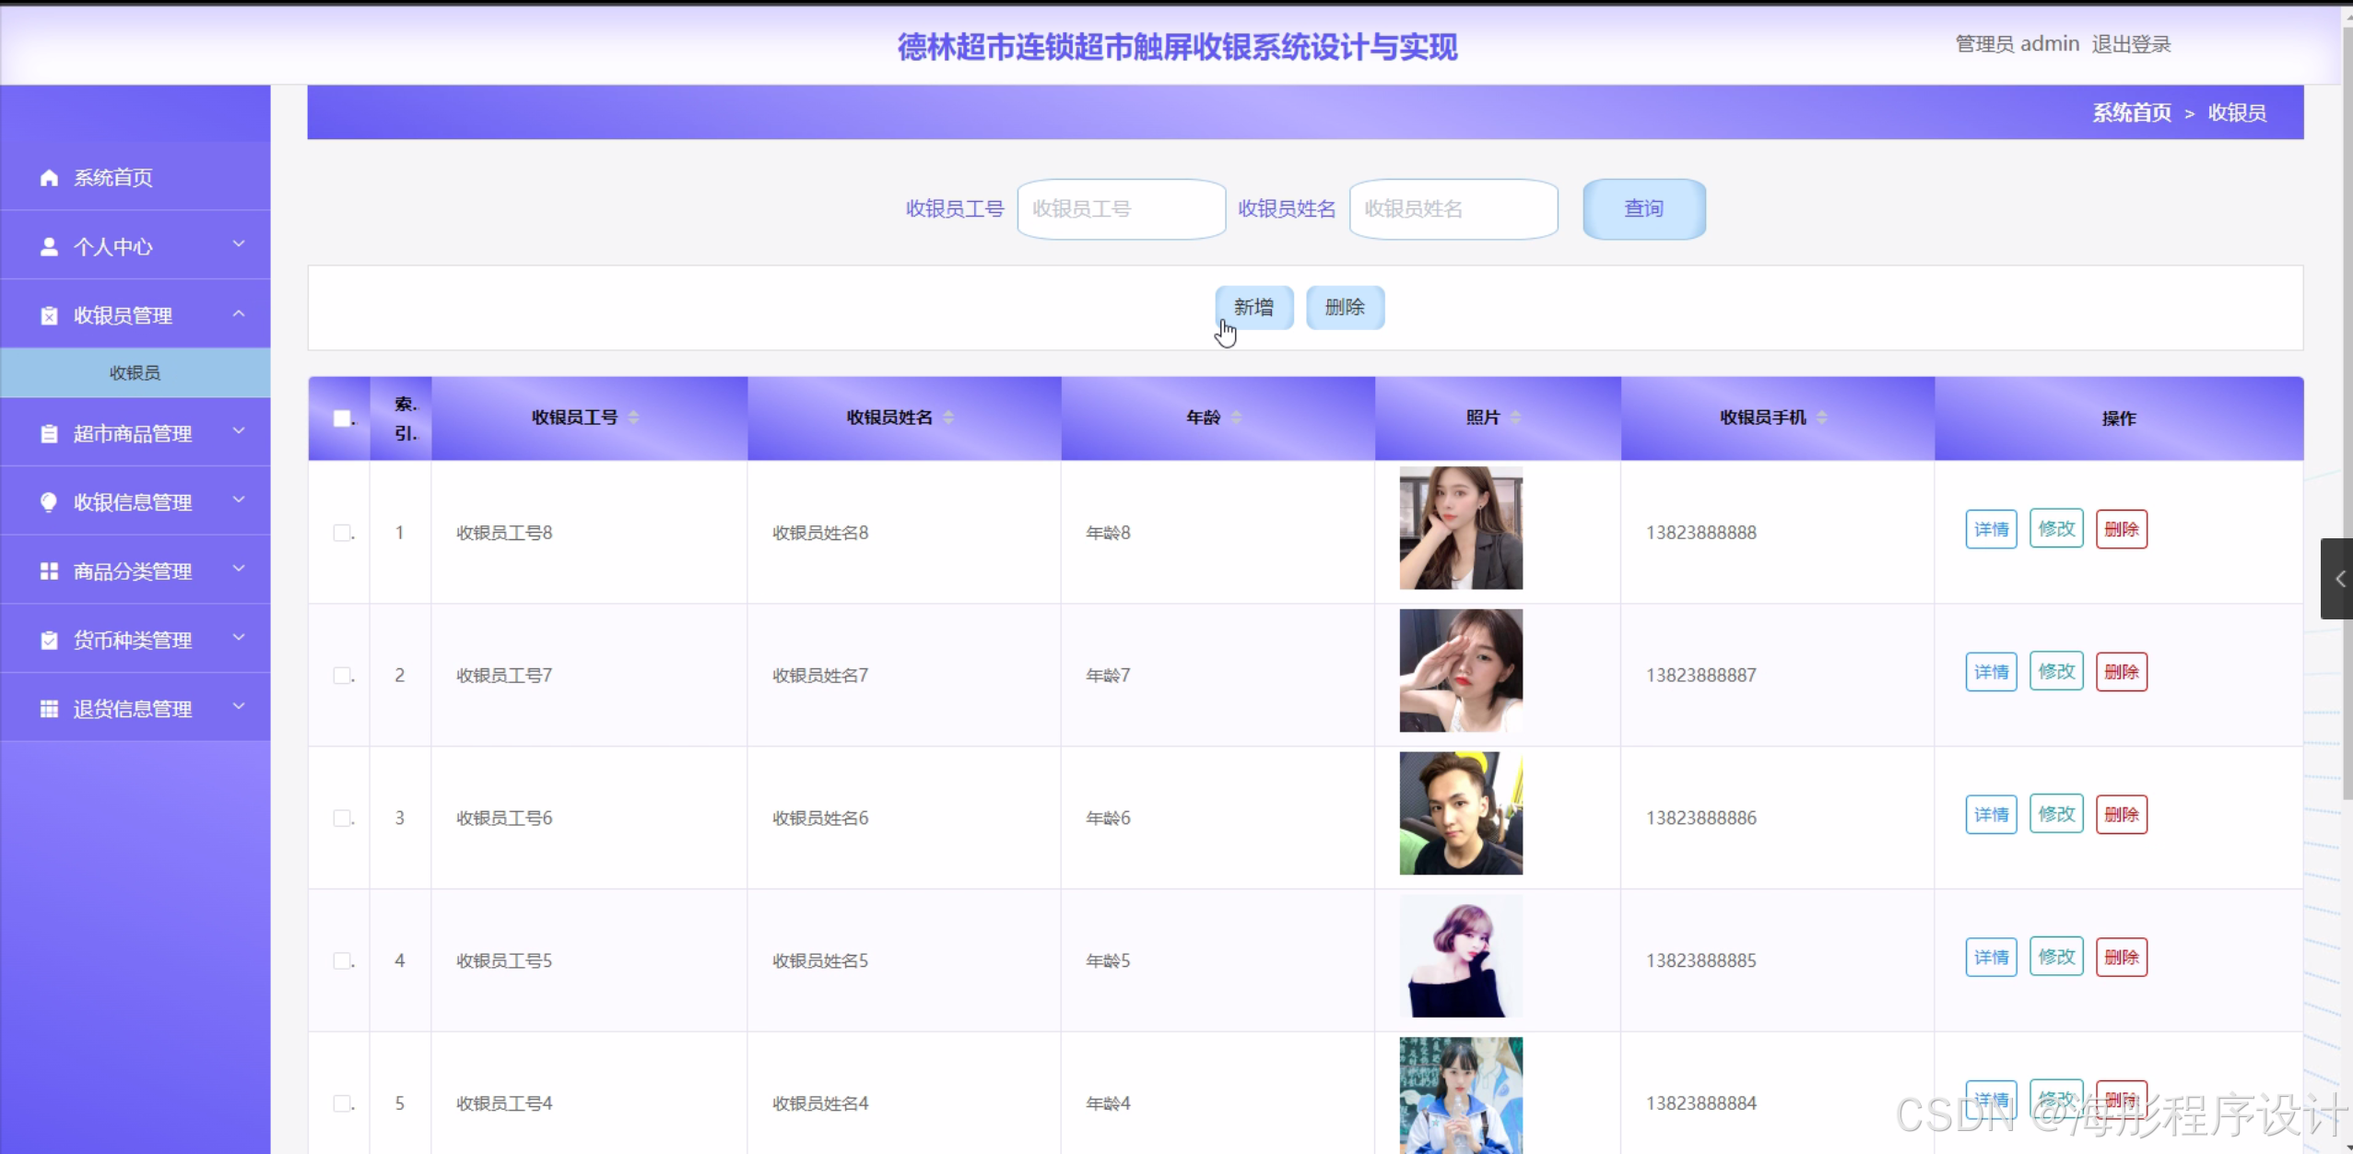Click 退出登录 to log out
This screenshot has width=2353, height=1154.
2131,44
